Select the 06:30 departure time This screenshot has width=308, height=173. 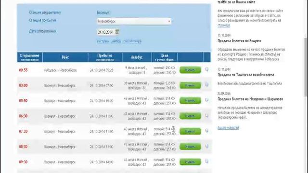pyautogui.click(x=23, y=116)
